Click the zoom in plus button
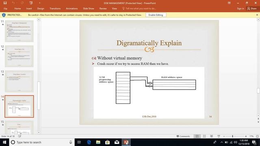The height and width of the screenshot is (146, 260). point(246,136)
